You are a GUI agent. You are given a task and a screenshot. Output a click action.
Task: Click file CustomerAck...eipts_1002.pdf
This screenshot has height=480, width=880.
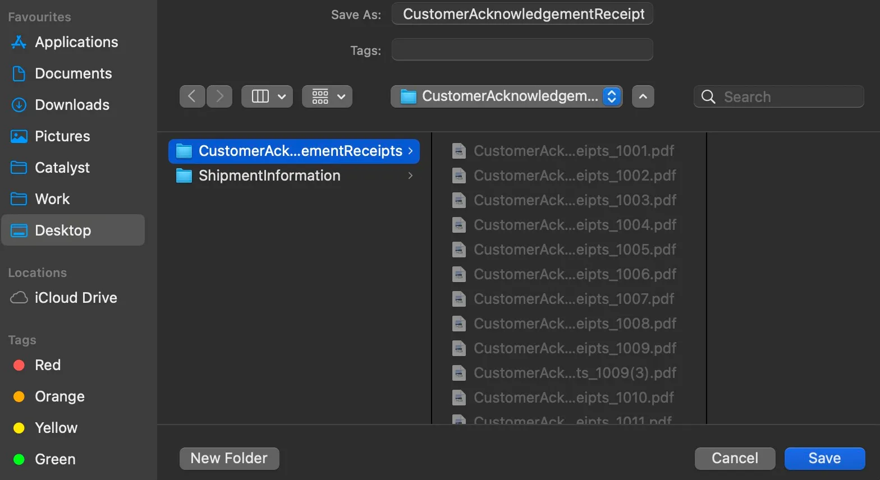tap(569, 176)
